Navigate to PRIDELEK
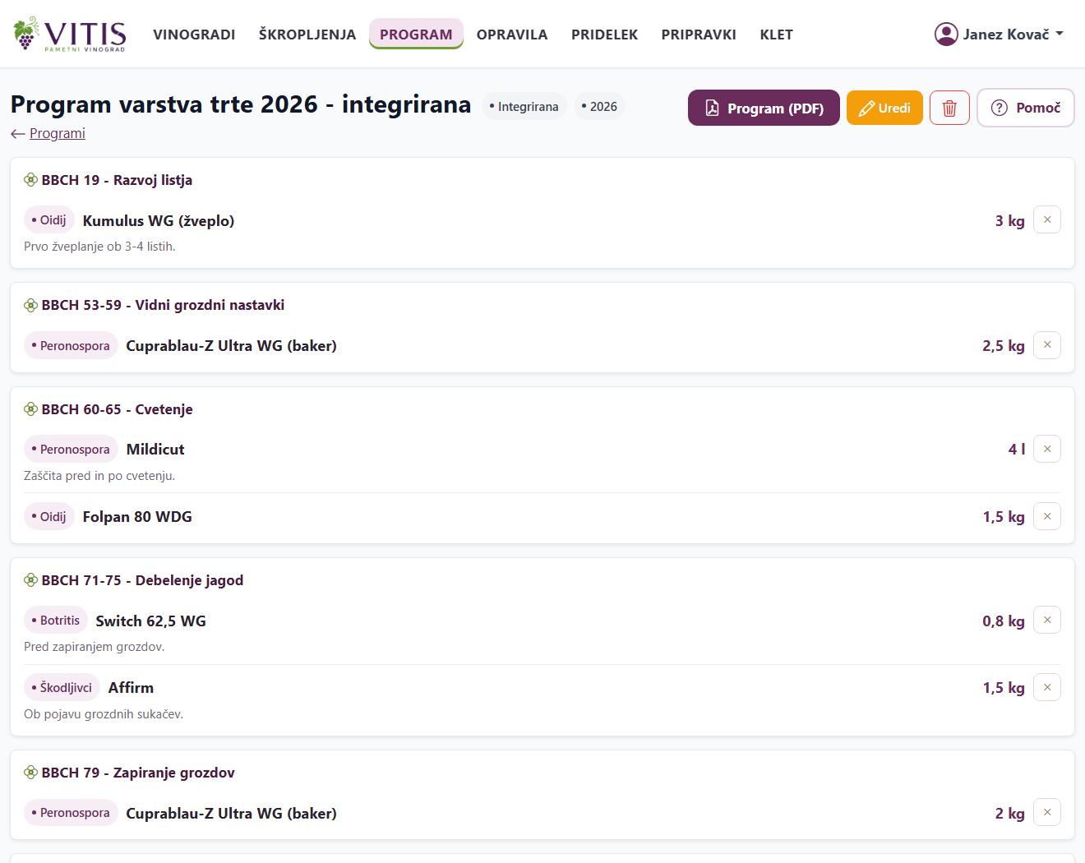This screenshot has height=863, width=1085. coord(605,35)
